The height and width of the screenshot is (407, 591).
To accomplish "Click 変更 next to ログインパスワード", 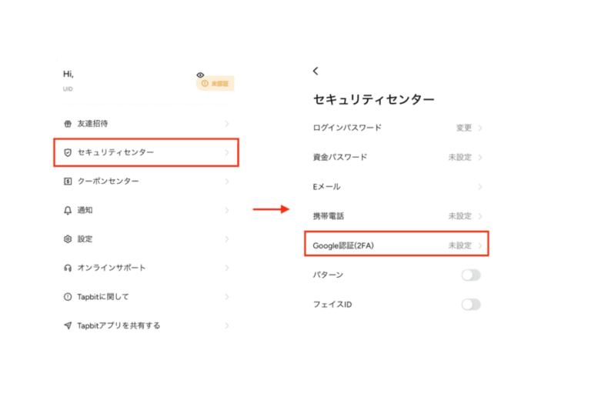I will (x=463, y=128).
